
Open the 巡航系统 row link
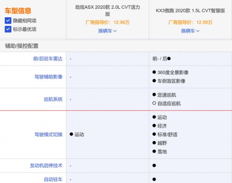pos(53,99)
